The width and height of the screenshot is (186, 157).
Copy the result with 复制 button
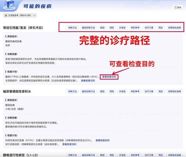pyautogui.click(x=178, y=7)
